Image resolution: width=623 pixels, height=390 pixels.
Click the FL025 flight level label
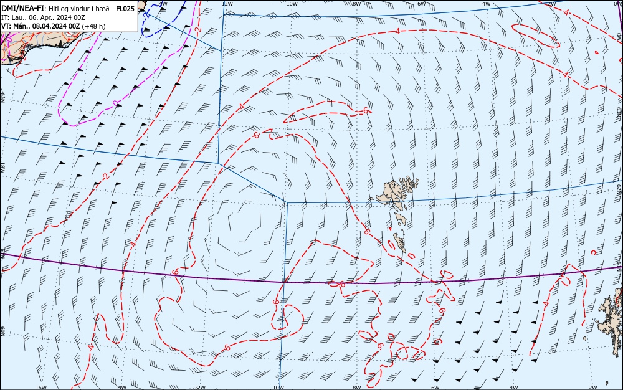tap(125, 8)
